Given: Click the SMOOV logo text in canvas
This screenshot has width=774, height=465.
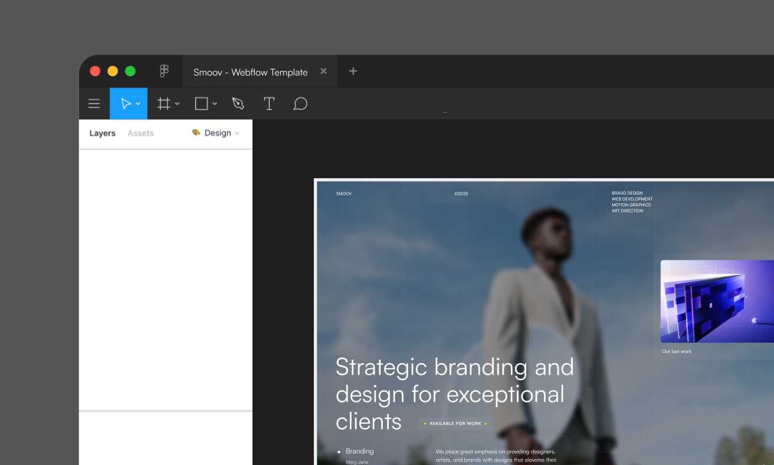Looking at the screenshot, I should click(x=344, y=194).
